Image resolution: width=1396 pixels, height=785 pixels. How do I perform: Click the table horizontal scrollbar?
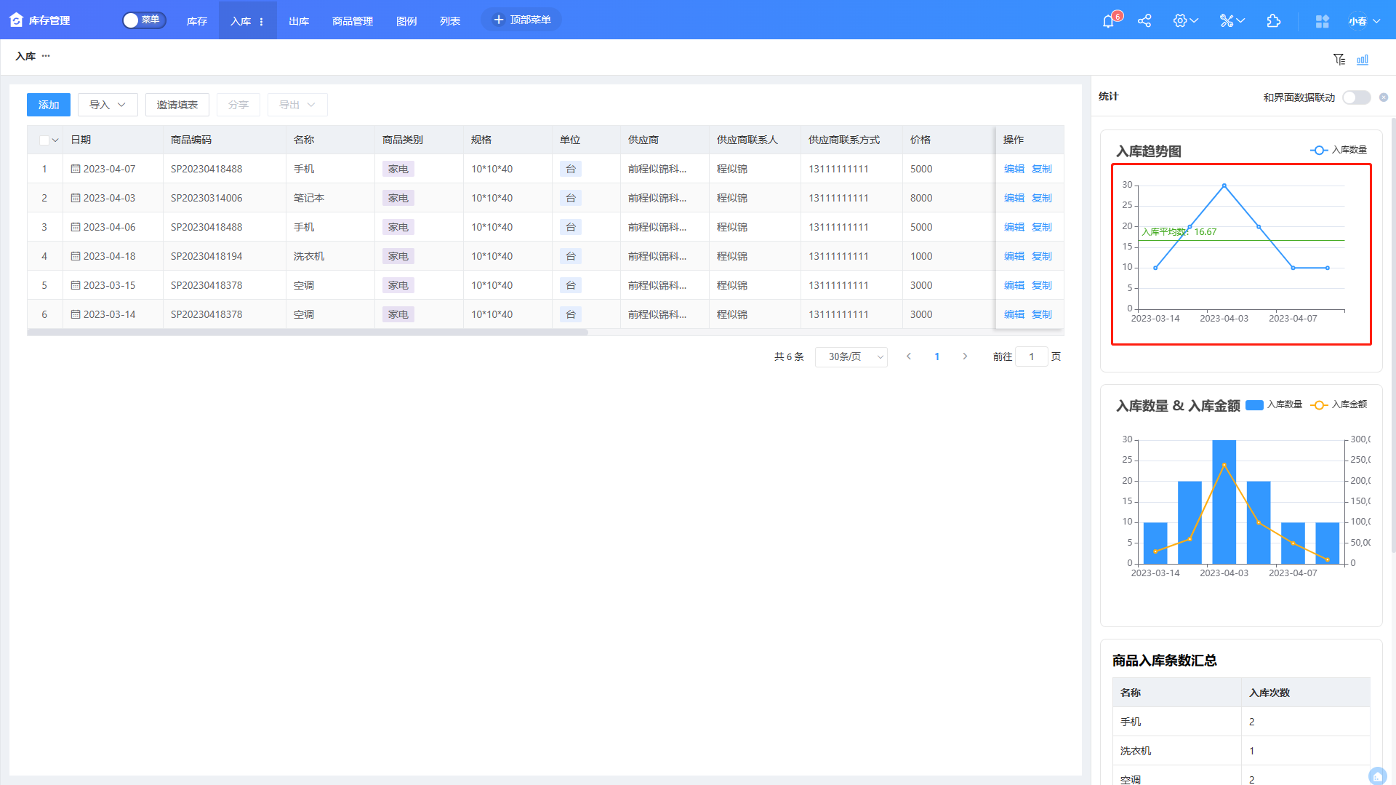tap(308, 332)
